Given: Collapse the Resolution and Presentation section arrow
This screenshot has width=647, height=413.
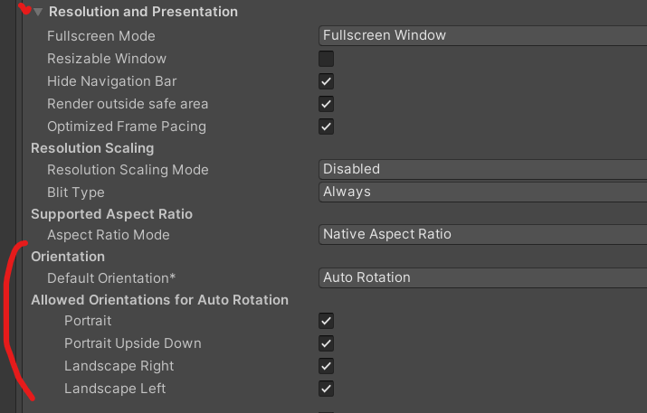Looking at the screenshot, I should click(37, 13).
